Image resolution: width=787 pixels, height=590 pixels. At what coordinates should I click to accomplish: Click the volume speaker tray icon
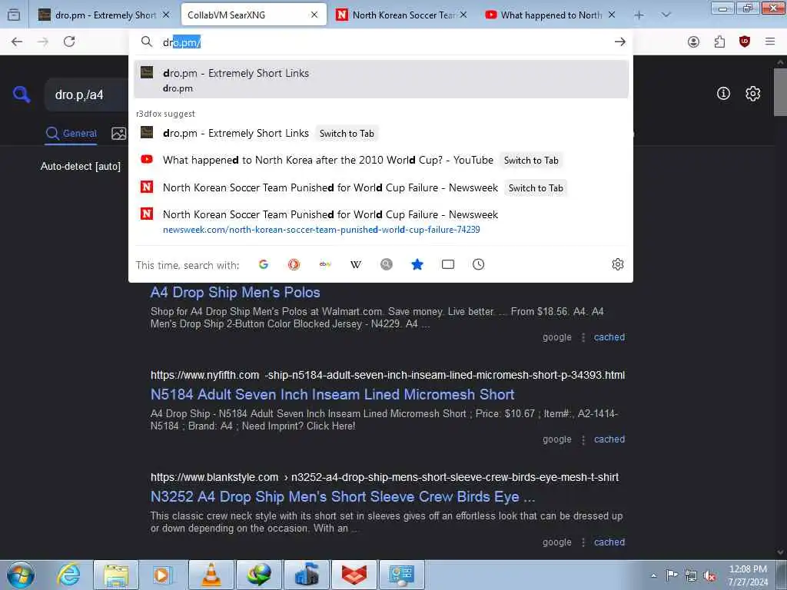pos(709,575)
